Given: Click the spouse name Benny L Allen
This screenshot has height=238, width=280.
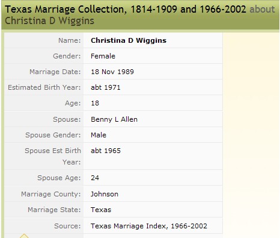Looking at the screenshot, I should (x=114, y=119).
